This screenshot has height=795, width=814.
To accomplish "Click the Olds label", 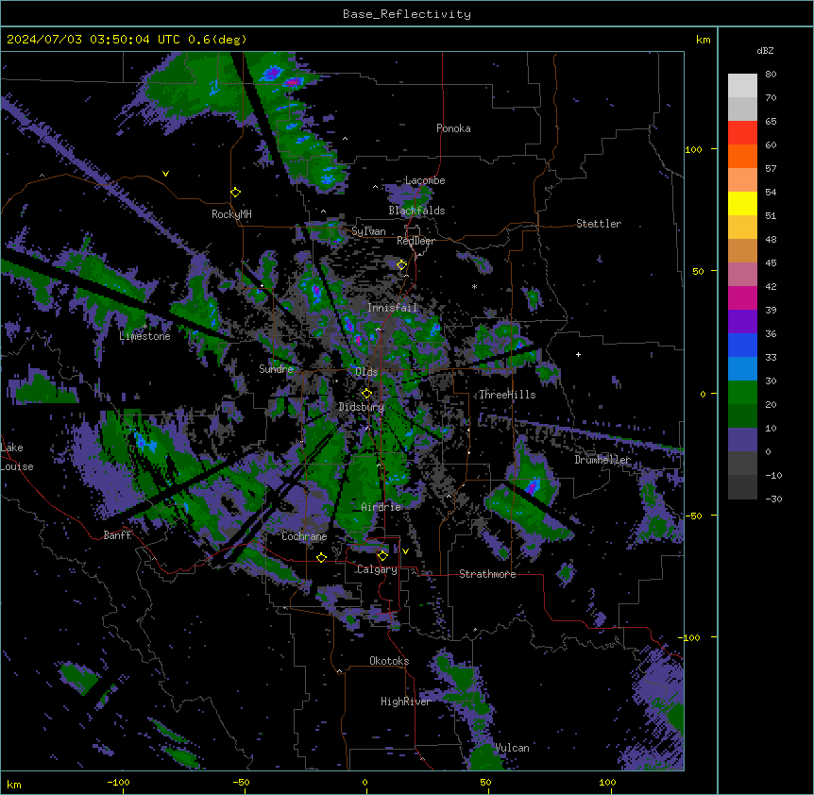I will (366, 372).
